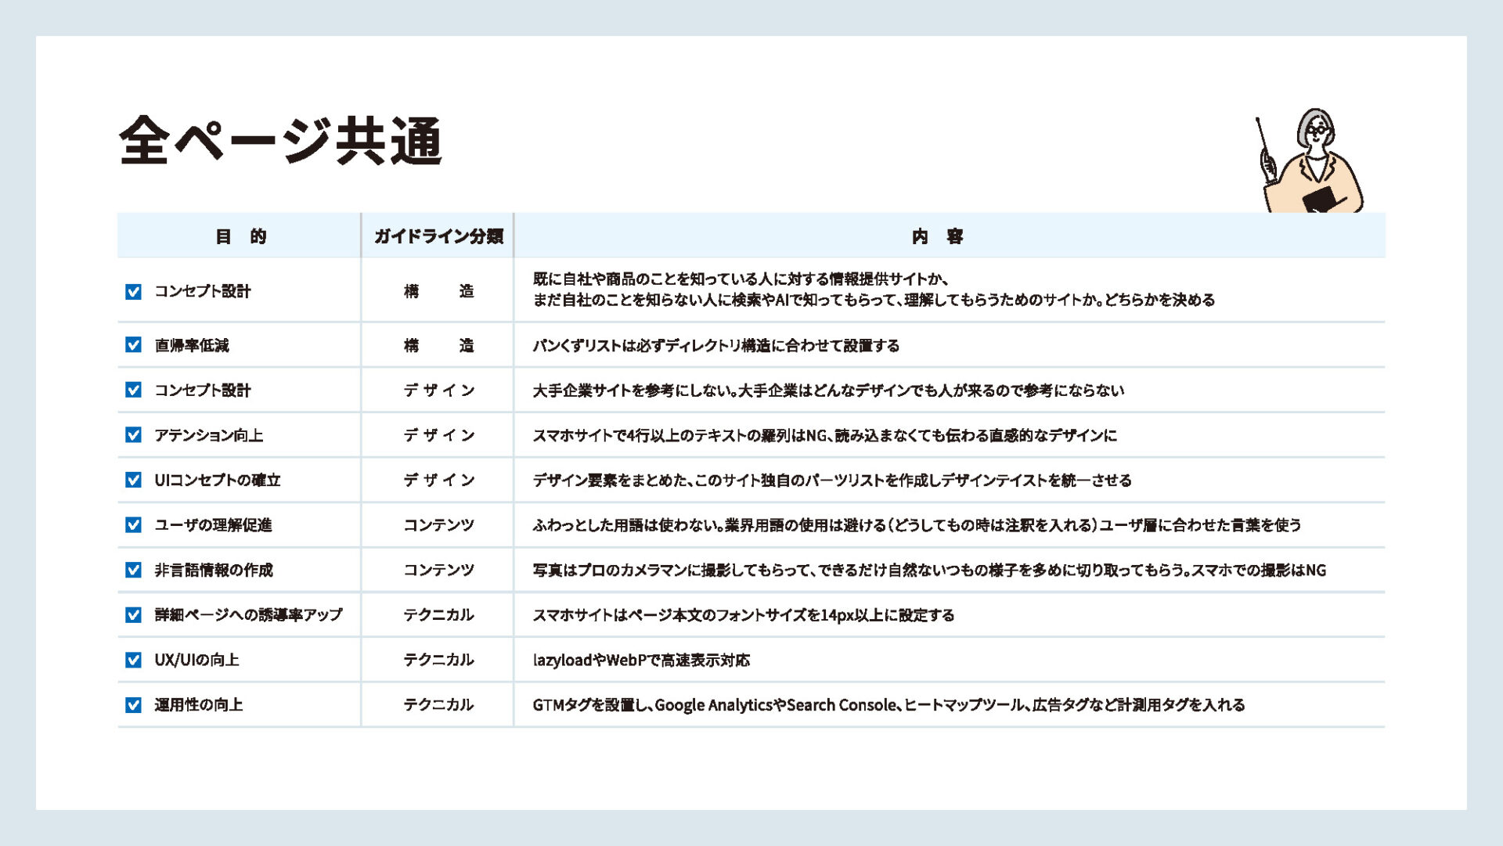Toggle the 運用性の向上 checkbox
Image resolution: width=1503 pixels, height=846 pixels.
tap(133, 705)
